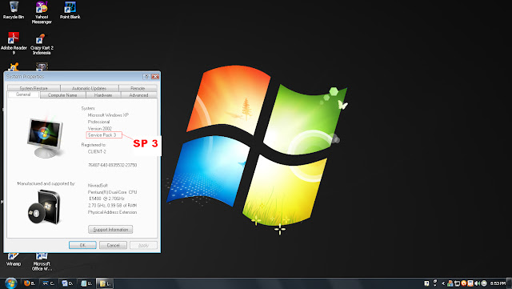The image size is (512, 289).
Task: Click the round grey tray icon beside clock
Action: click(x=484, y=283)
